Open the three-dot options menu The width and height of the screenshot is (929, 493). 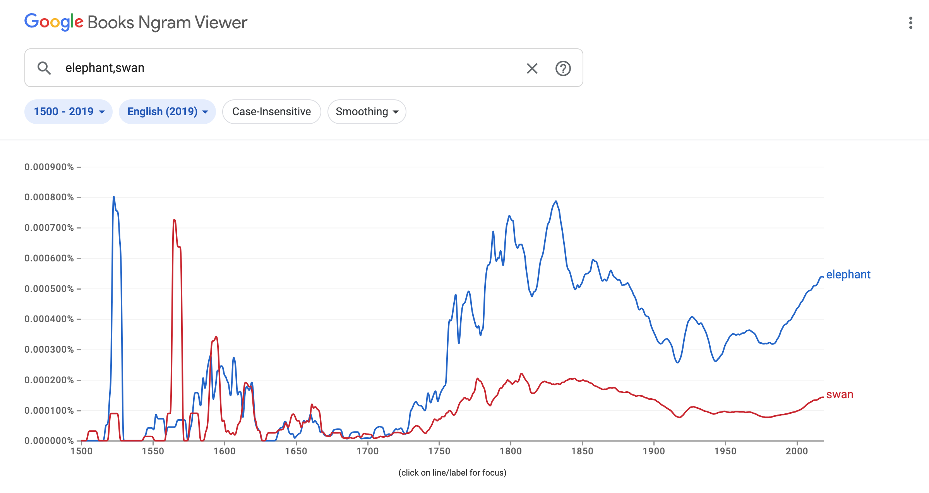910,23
